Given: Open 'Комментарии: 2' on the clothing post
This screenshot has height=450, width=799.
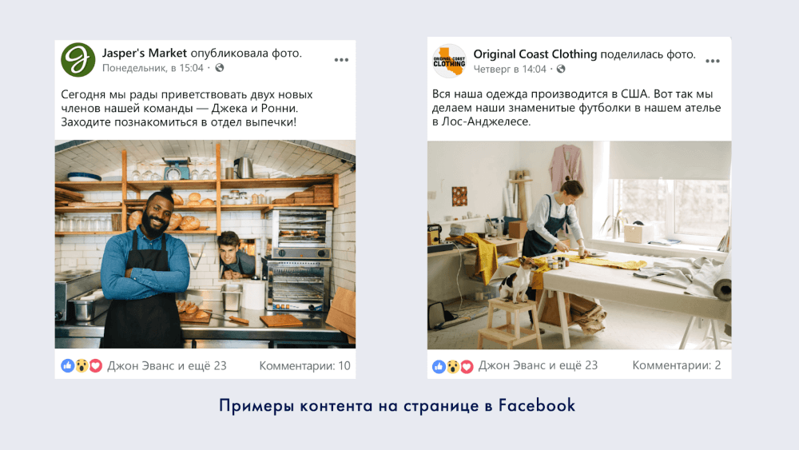Looking at the screenshot, I should (677, 365).
